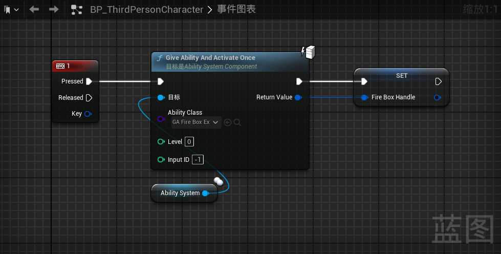This screenshot has width=501, height=254.
Task: Click the Key output pin
Action: (x=88, y=114)
